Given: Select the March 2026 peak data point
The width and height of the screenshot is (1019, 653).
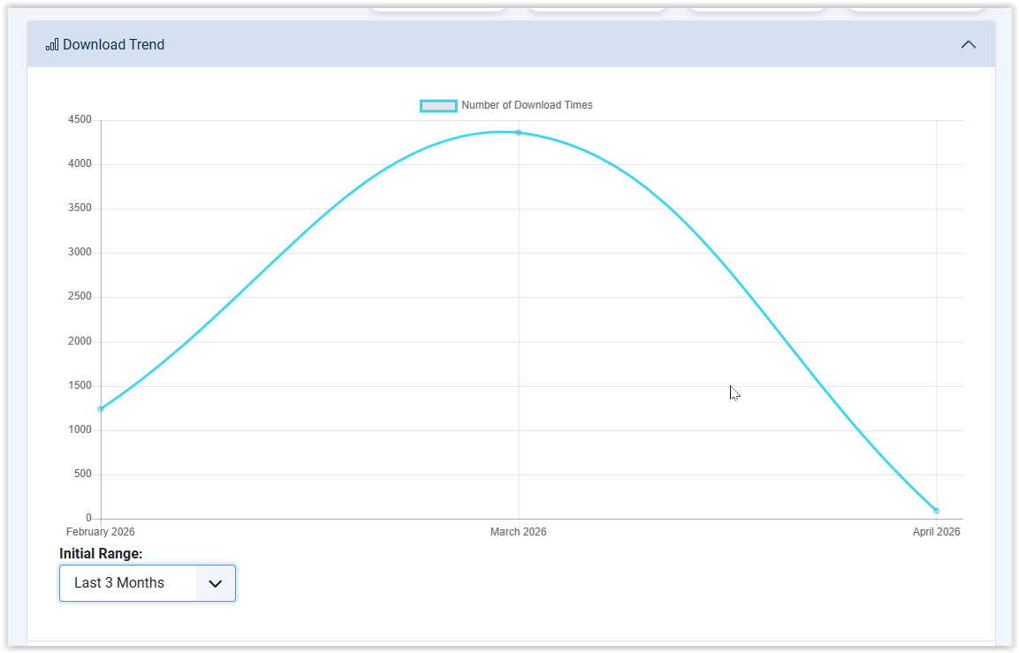Looking at the screenshot, I should [519, 133].
